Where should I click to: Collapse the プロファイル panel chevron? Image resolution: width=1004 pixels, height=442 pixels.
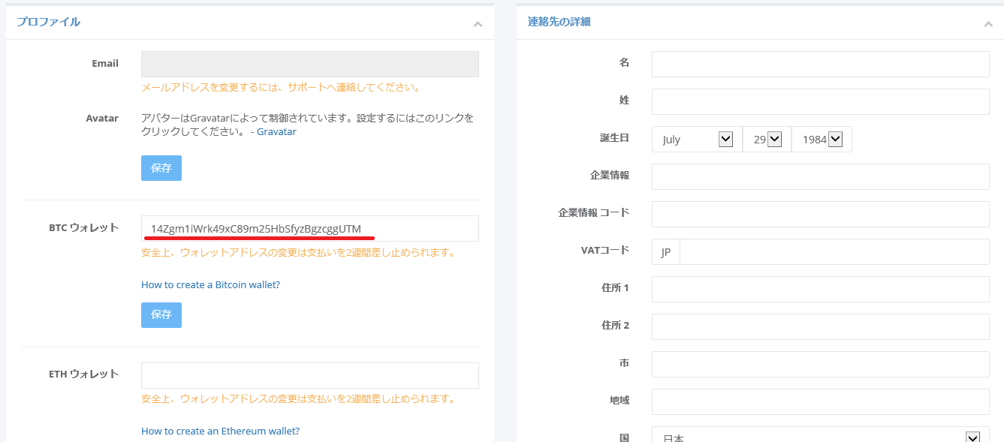pos(478,24)
